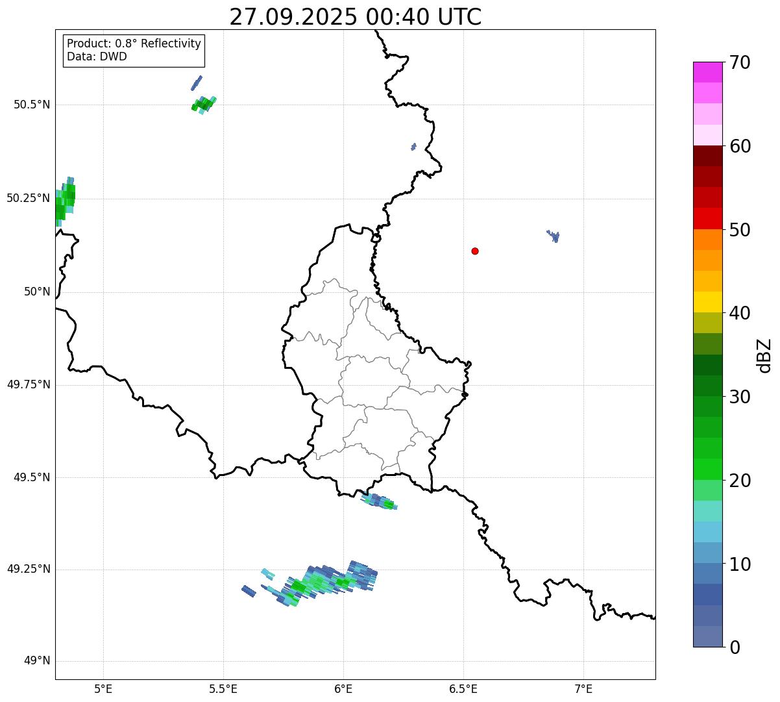Pick the gray-blue 0 dBZ swatch
Screen dimensions: 780x702
pos(707,636)
